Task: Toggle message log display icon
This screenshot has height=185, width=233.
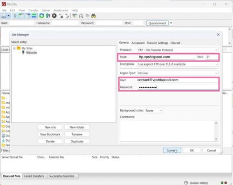Action: 15,16
